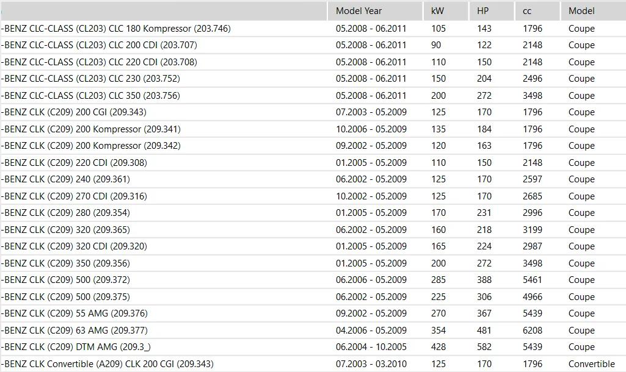Click kW value 120
The image size is (626, 372).
(439, 146)
